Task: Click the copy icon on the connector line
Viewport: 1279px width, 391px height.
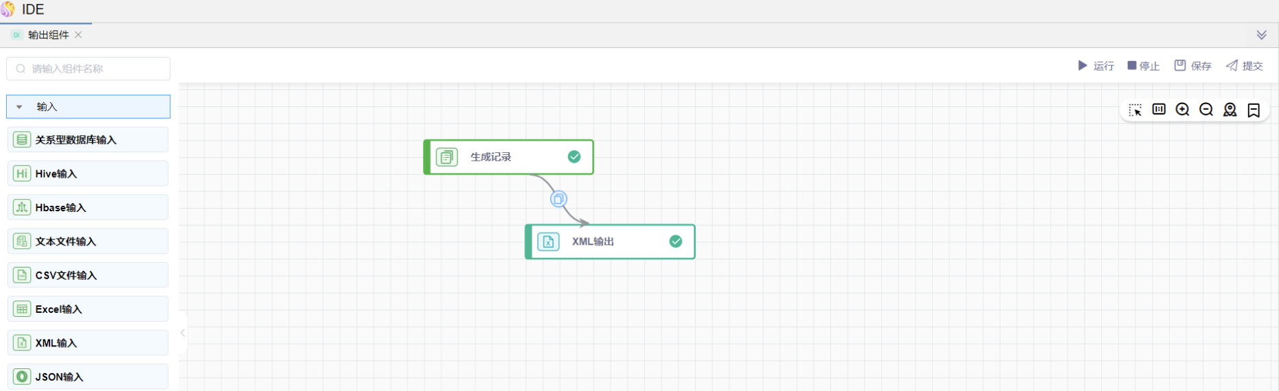Action: 558,199
